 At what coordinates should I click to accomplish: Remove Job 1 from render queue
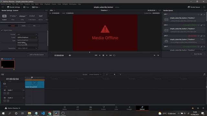204,14
